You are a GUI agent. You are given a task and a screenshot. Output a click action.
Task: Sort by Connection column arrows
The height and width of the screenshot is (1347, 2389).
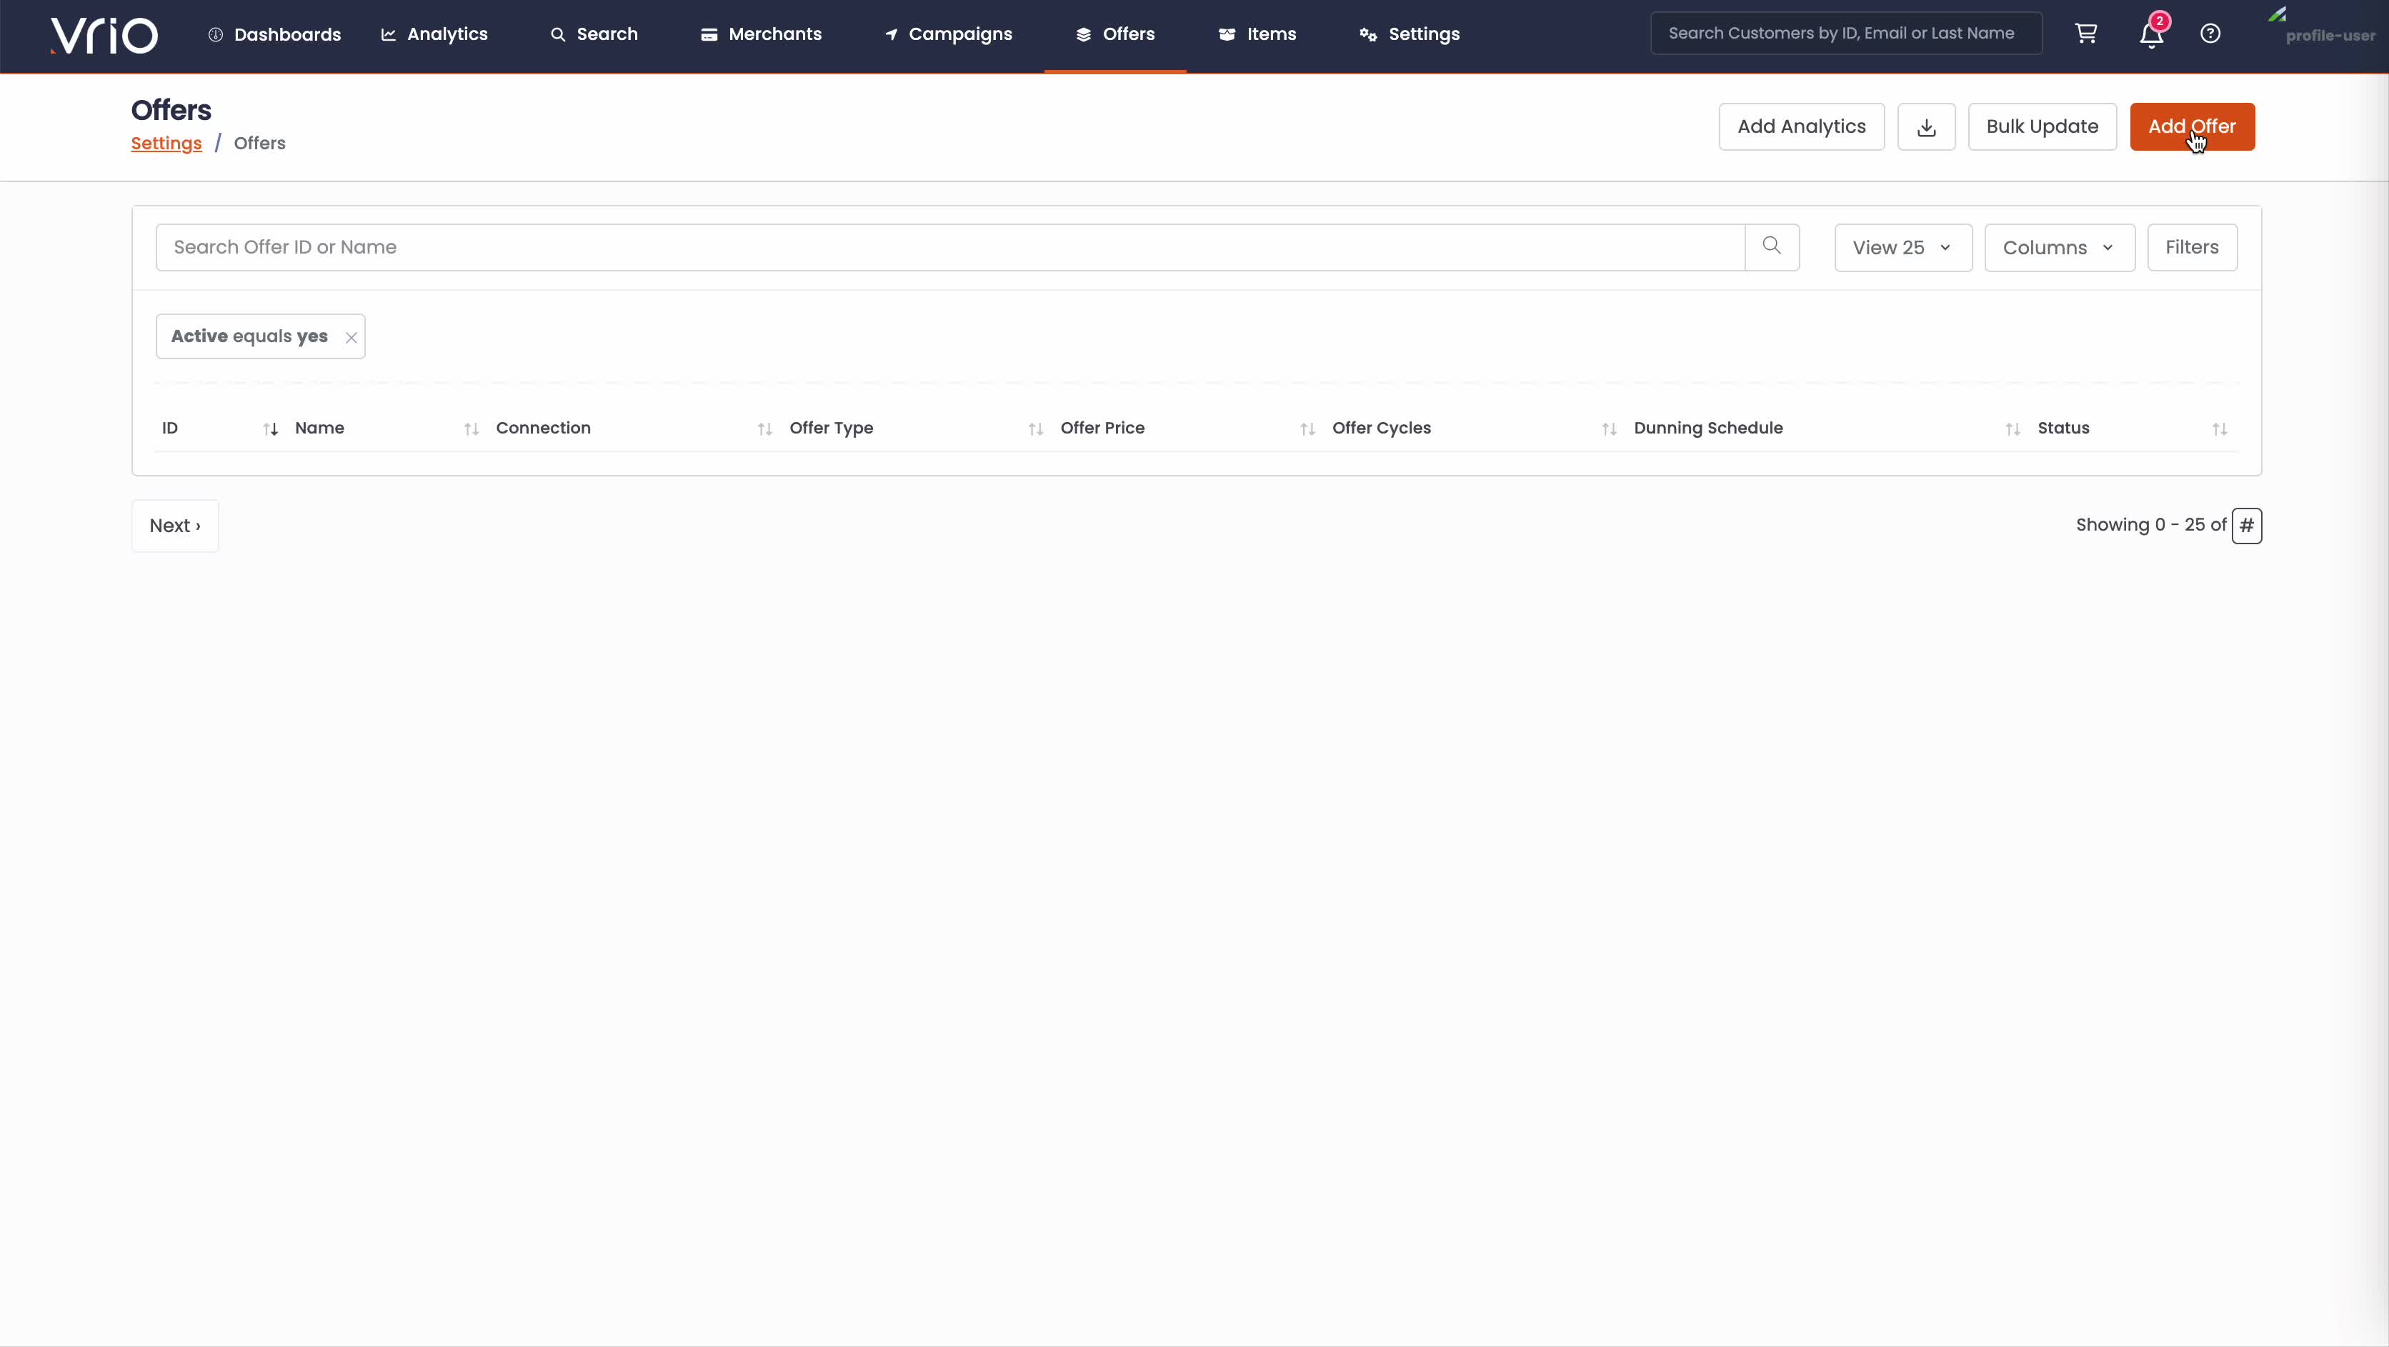[764, 429]
